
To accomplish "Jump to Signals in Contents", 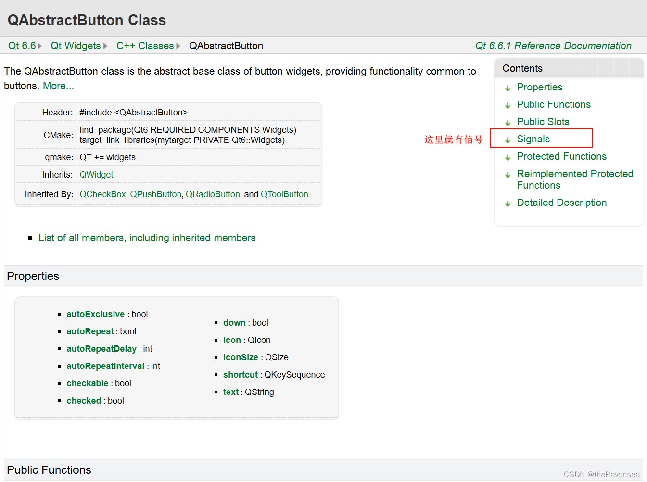I will coord(533,139).
